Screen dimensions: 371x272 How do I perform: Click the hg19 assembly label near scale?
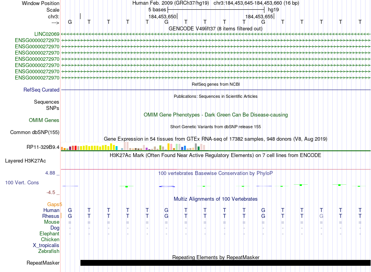coord(273,10)
